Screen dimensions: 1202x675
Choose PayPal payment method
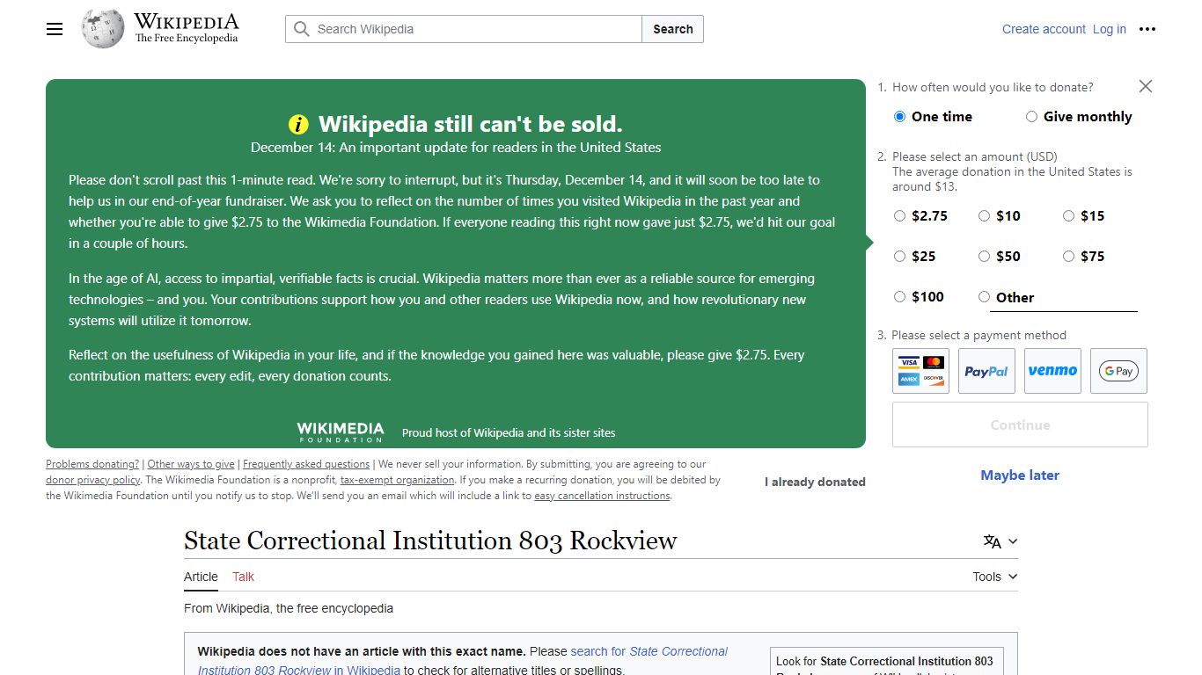click(986, 371)
